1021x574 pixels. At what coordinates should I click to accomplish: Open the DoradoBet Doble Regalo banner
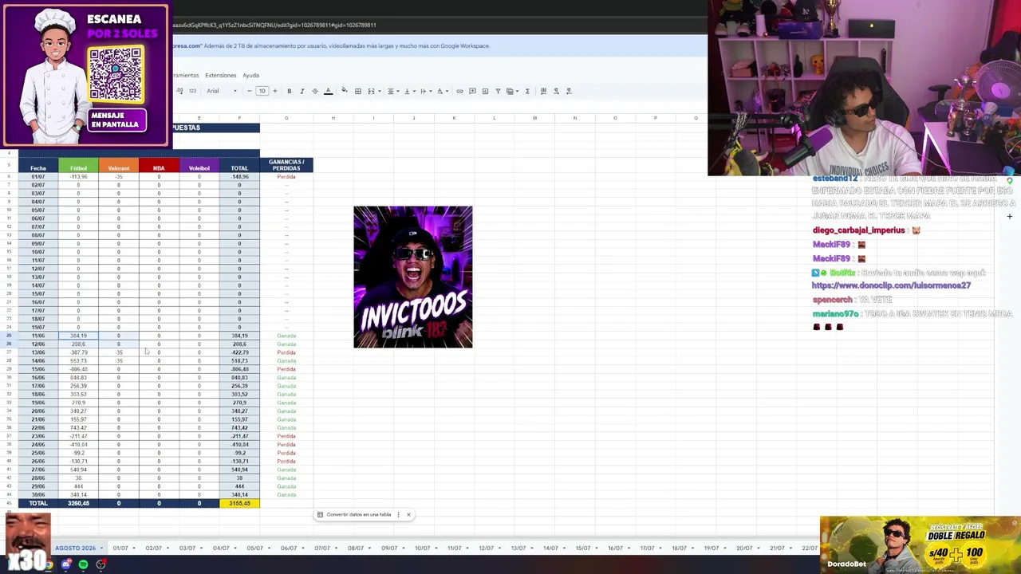pos(920,544)
